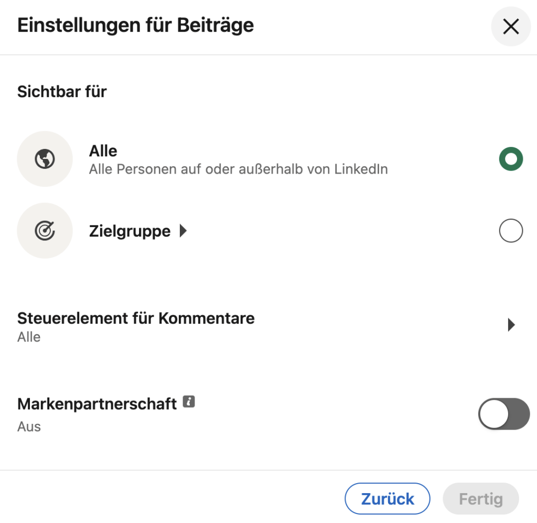Enable the Markenpartnerschaft toggle switch
Screen dimensions: 537x523
coord(504,414)
